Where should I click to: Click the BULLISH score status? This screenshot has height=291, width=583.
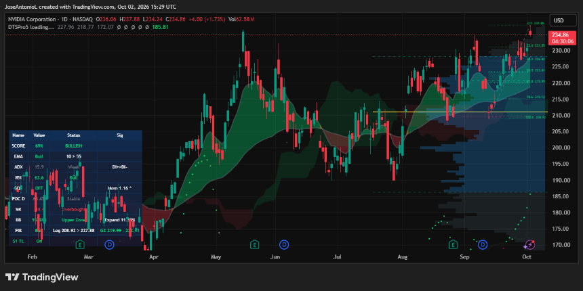point(73,146)
